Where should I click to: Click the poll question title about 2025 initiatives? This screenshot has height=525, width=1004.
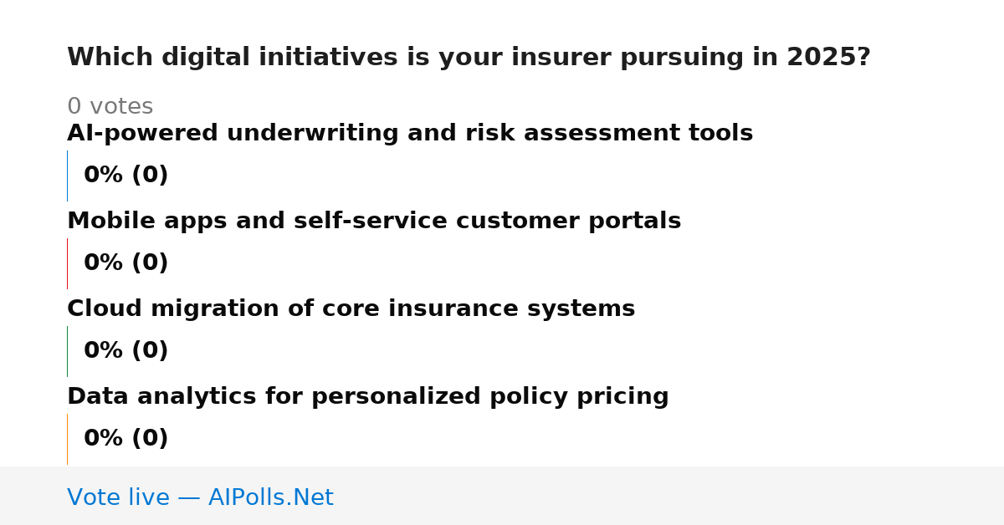(x=469, y=58)
